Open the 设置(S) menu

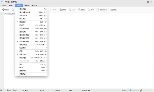pos(27,5)
